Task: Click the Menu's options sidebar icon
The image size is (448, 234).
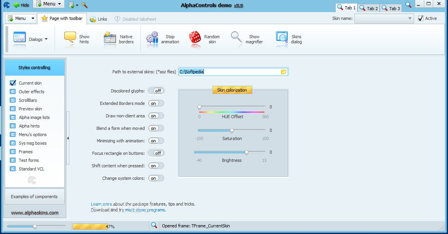Action: coord(13,135)
